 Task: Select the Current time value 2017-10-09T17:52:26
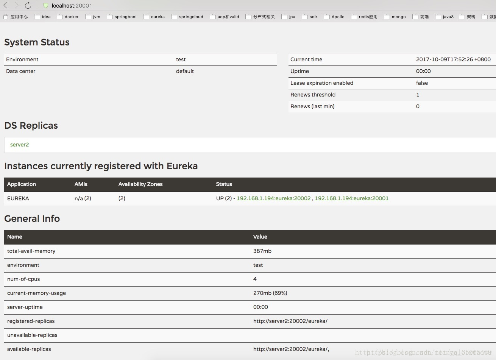click(x=453, y=59)
